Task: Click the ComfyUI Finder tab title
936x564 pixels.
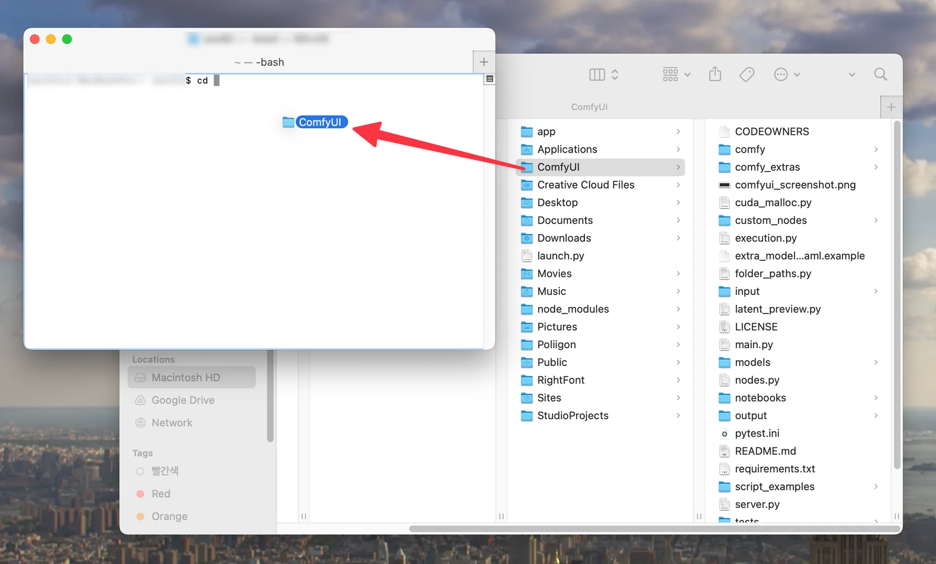Action: tap(589, 107)
